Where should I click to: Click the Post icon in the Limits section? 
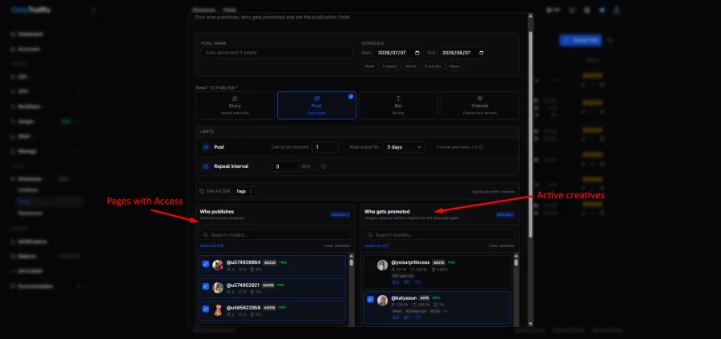pyautogui.click(x=206, y=147)
